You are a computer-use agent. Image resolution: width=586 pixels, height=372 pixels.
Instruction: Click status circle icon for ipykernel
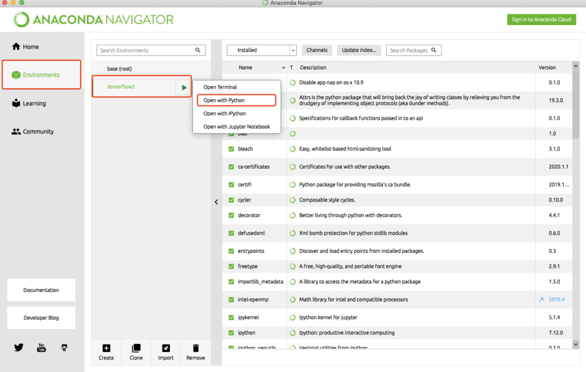292,318
